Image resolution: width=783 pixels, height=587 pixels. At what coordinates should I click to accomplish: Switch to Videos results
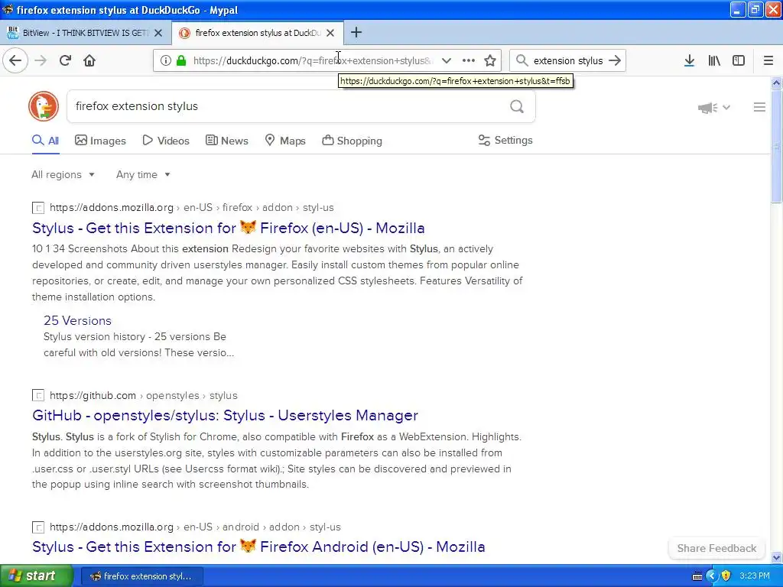click(166, 141)
